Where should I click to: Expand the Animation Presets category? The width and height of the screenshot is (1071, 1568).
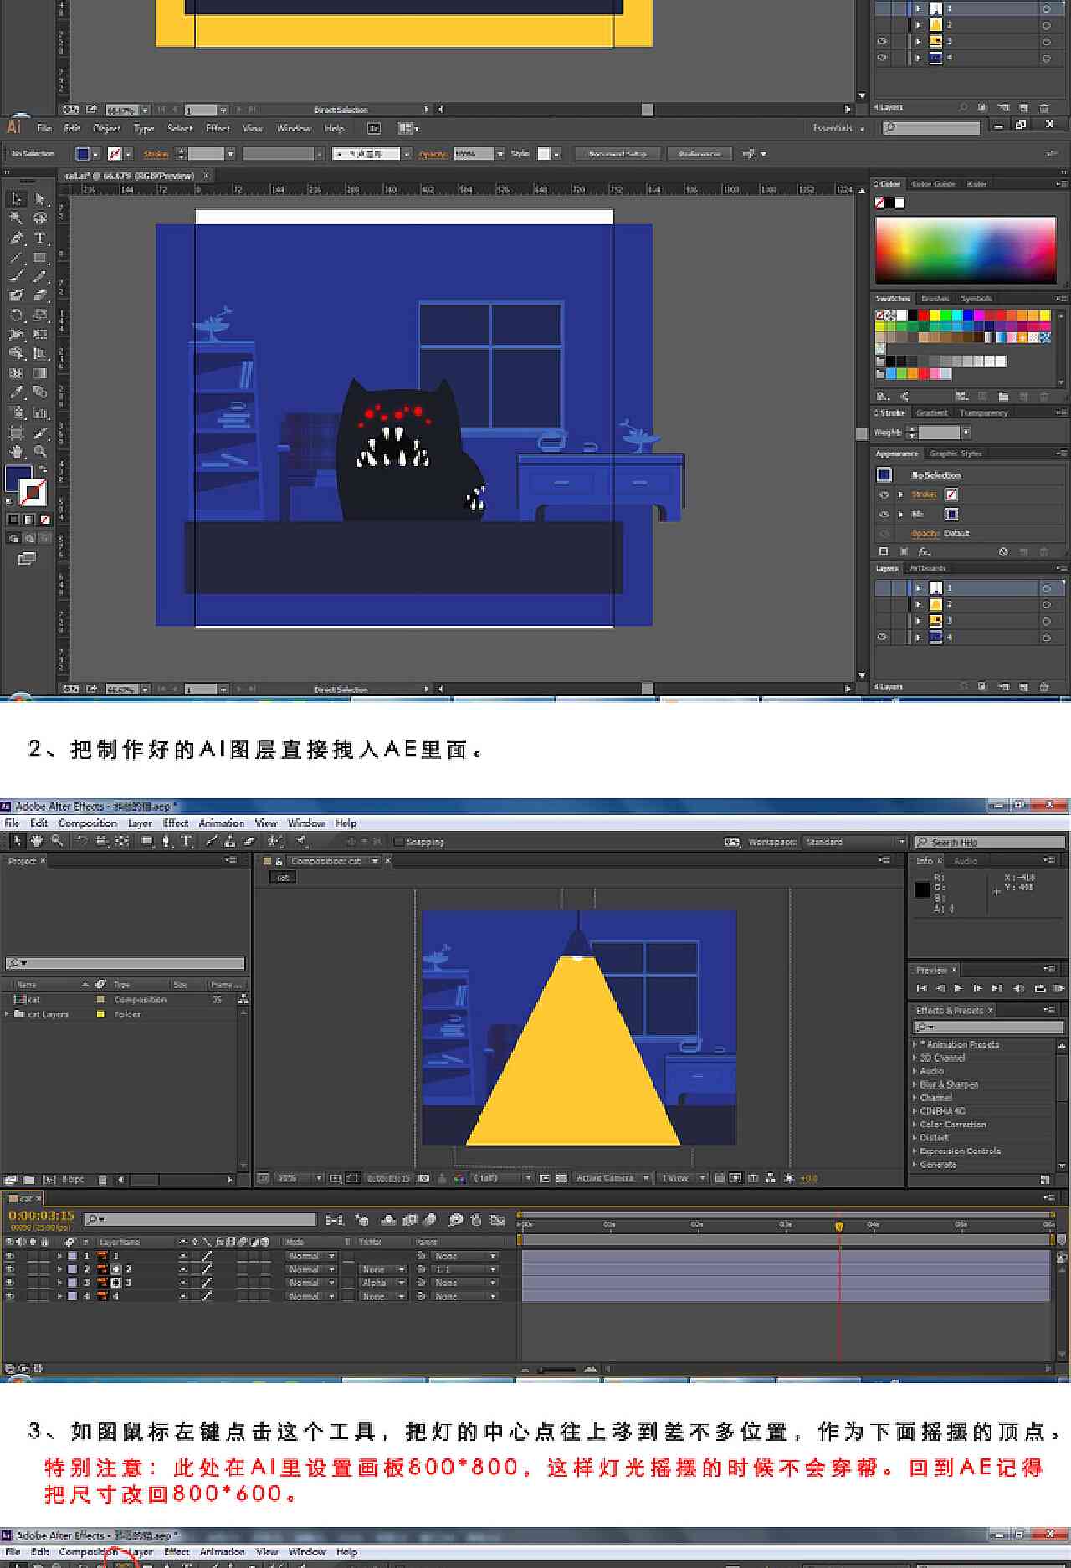pos(914,1044)
